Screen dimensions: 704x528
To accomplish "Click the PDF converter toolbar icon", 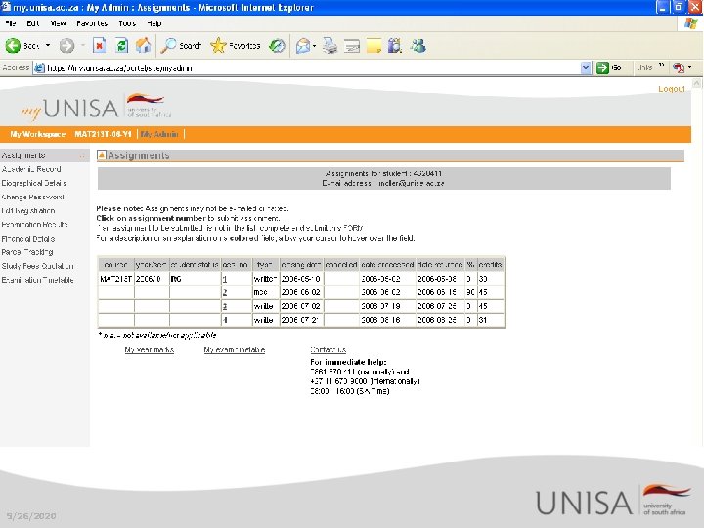I will pyautogui.click(x=679, y=67).
